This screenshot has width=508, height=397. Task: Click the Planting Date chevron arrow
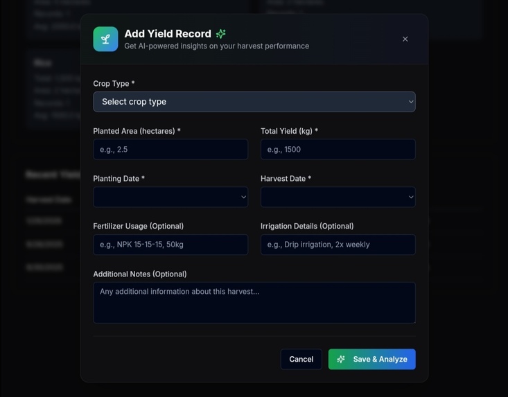[x=244, y=197]
